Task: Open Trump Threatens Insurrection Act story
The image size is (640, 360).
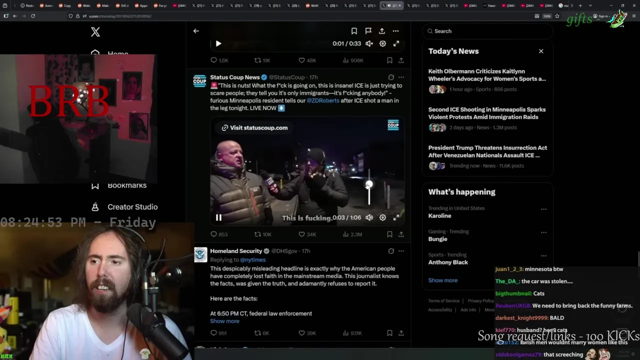Action: click(x=487, y=156)
